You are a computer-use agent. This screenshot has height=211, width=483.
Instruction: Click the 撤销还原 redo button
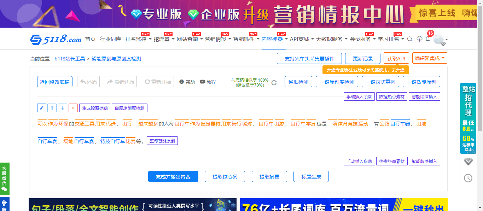click(121, 82)
